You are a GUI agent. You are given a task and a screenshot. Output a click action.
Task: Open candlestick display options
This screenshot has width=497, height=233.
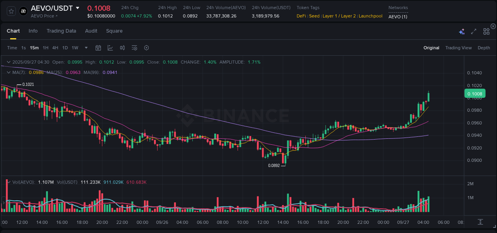[x=122, y=48]
